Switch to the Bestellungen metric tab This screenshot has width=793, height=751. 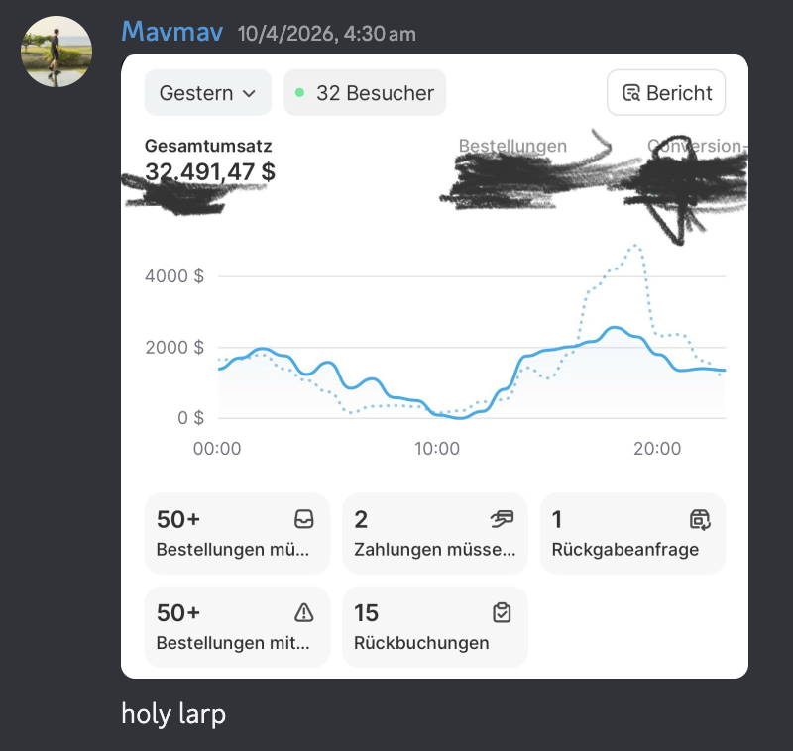point(512,146)
